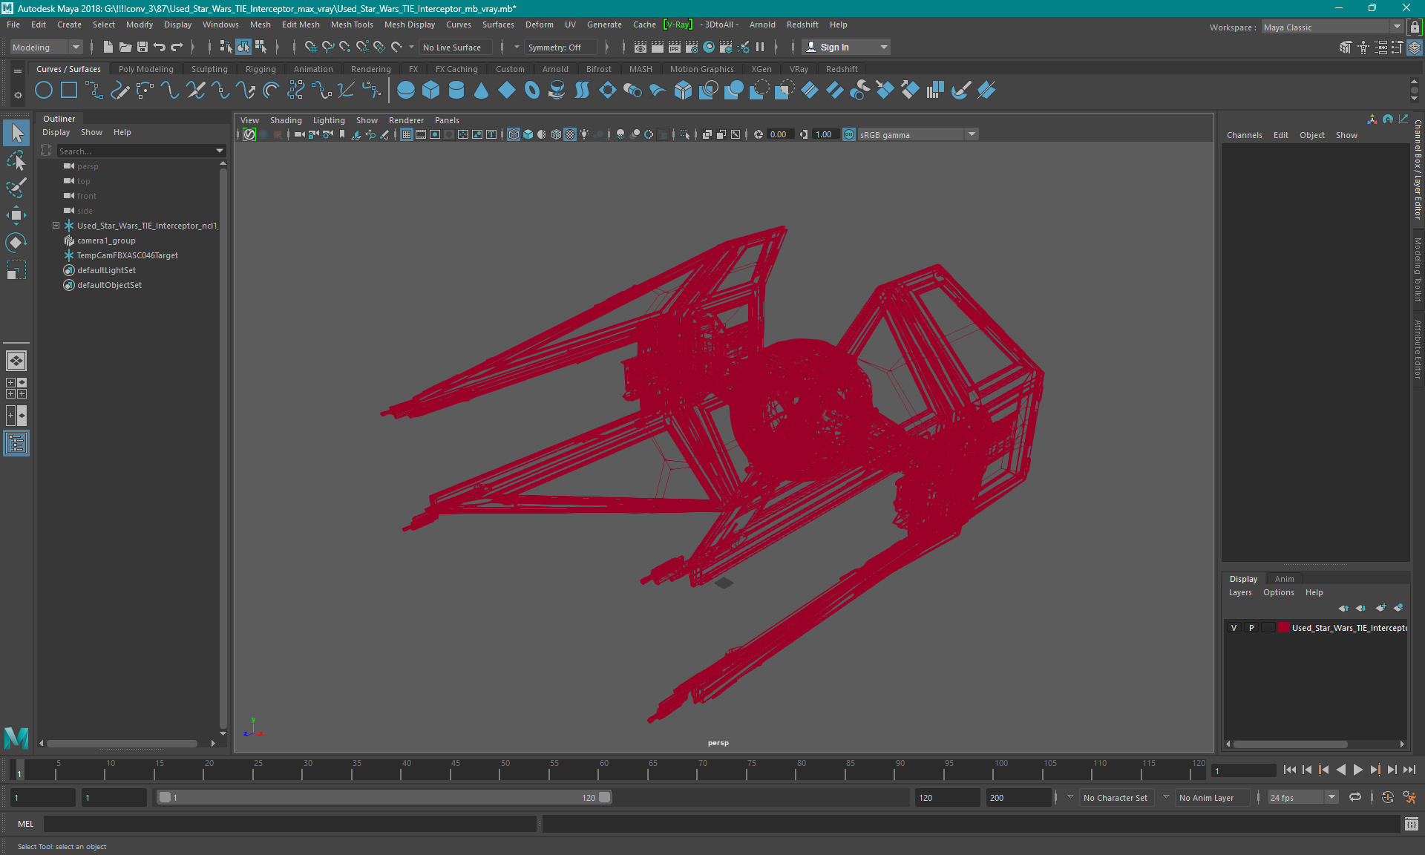This screenshot has width=1425, height=855.
Task: Open the Shading dropdown menu
Action: 284,119
